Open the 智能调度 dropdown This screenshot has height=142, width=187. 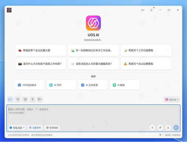coord(17,128)
